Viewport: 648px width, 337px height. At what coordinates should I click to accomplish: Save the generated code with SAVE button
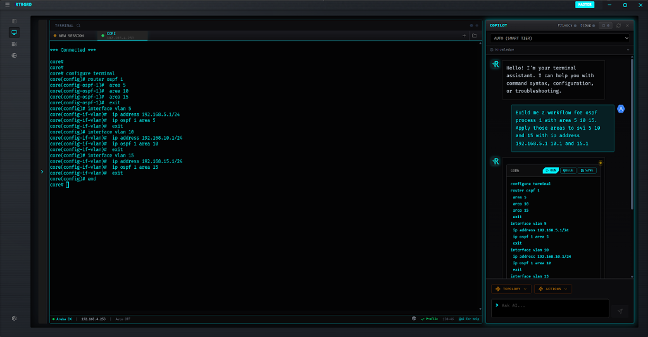point(587,170)
